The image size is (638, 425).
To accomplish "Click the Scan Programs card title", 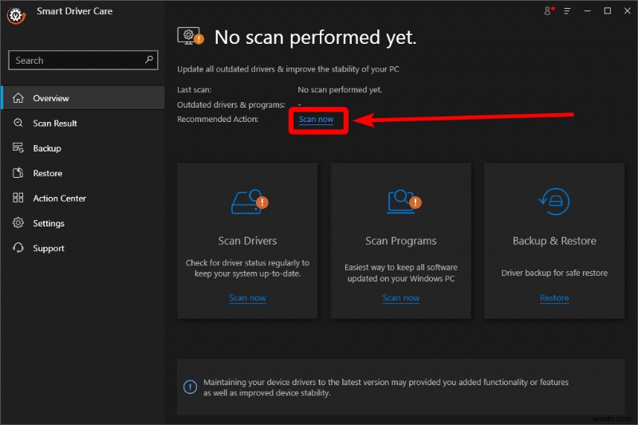I will [401, 241].
